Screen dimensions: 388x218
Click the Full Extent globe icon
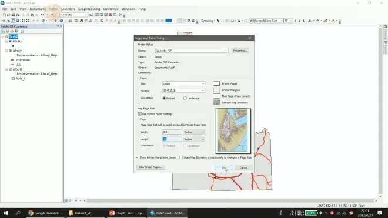[x=18, y=21]
